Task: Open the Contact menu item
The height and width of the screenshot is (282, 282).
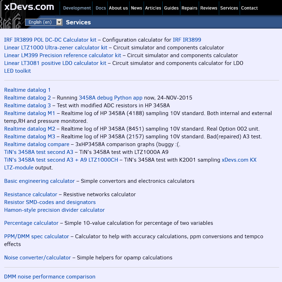Action: (250, 8)
